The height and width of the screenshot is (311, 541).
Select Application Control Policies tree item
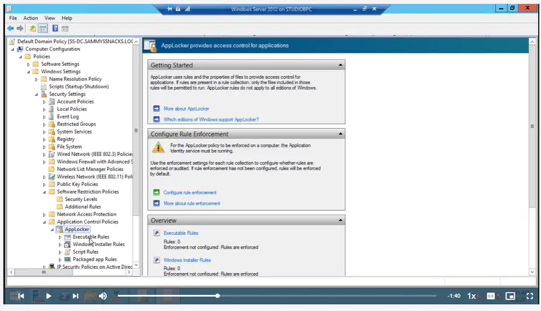coord(88,222)
